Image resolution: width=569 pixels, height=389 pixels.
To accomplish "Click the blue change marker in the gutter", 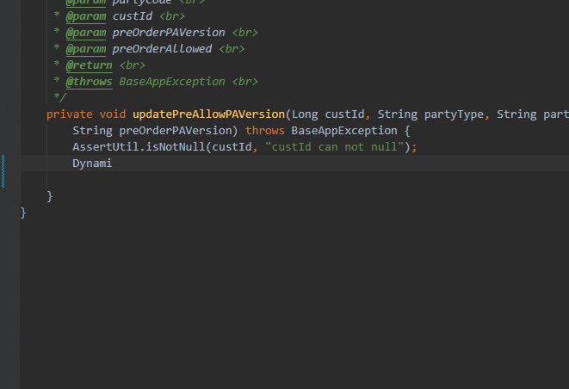I will pos(3,170).
